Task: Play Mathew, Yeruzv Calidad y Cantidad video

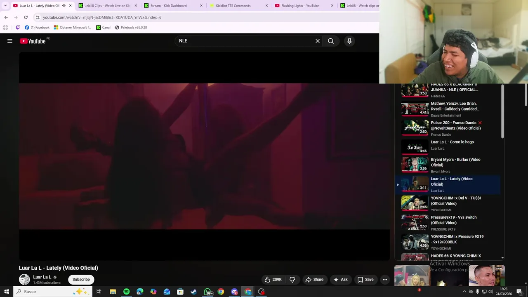Action: pos(448,109)
